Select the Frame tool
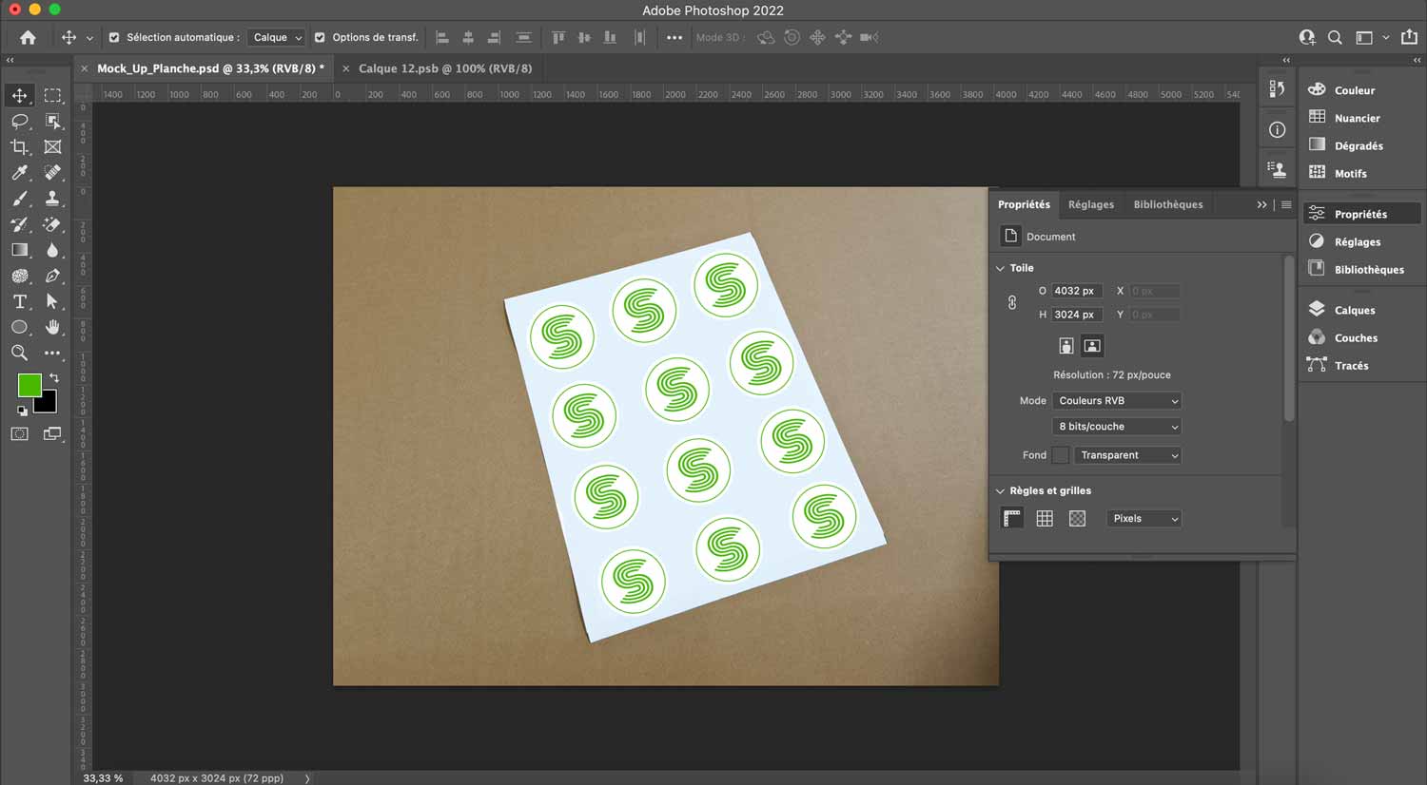This screenshot has height=785, width=1427. (x=52, y=146)
